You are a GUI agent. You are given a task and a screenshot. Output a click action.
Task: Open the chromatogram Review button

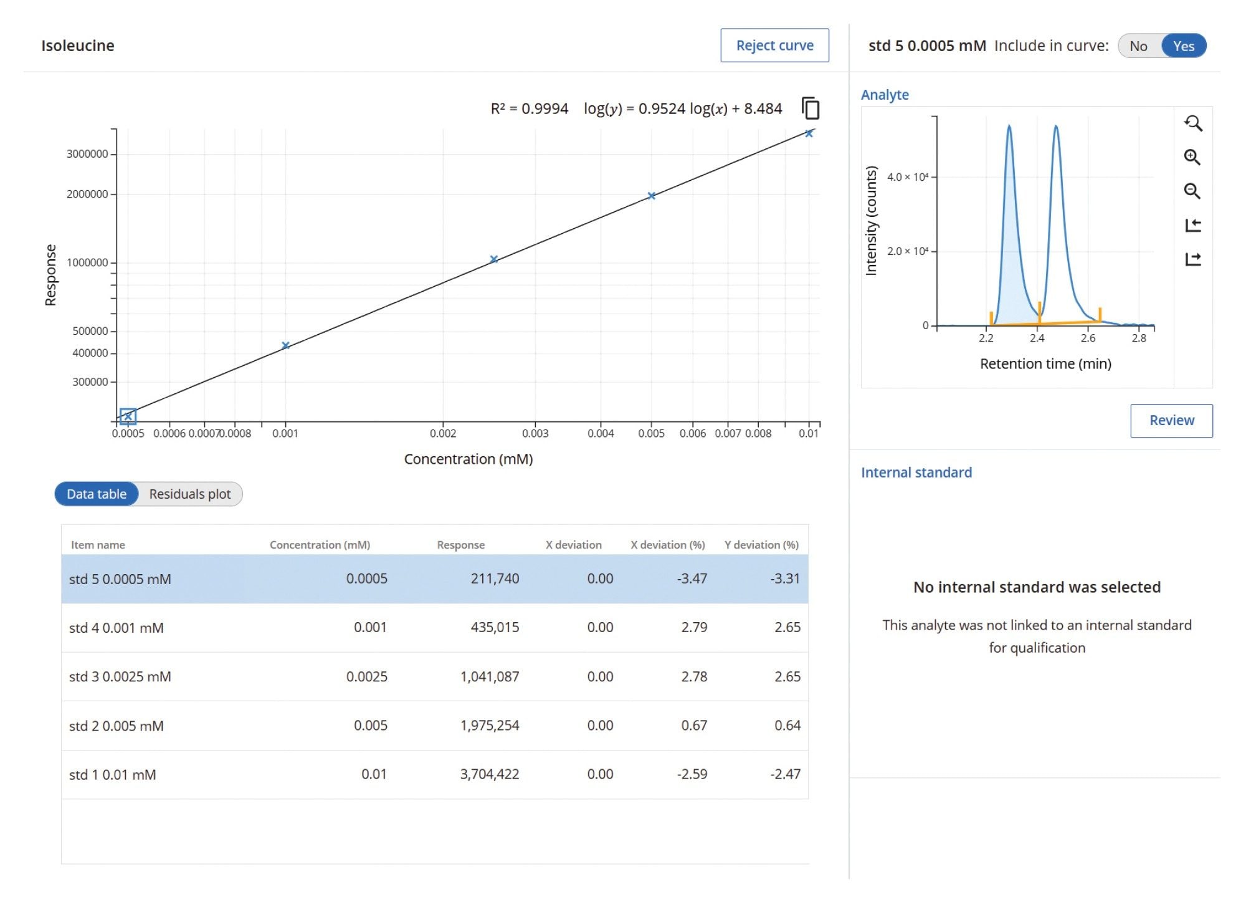point(1171,420)
